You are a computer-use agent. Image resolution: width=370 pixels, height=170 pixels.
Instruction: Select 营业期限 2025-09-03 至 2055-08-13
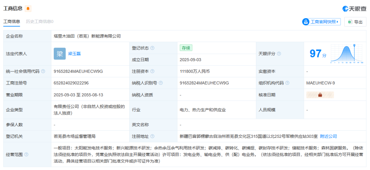coord(78,95)
